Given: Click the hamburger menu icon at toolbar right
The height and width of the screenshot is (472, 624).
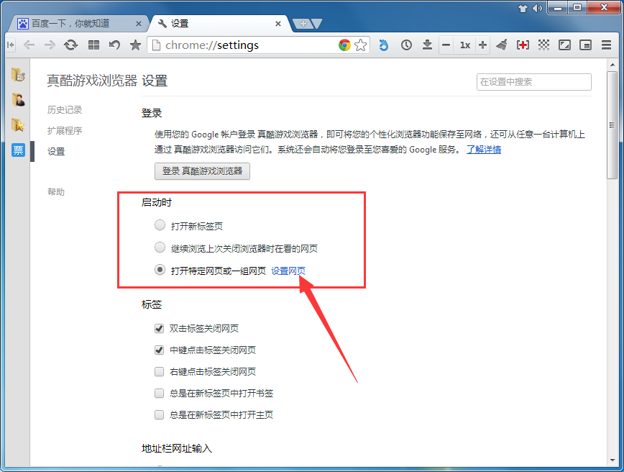Looking at the screenshot, I should 606,45.
